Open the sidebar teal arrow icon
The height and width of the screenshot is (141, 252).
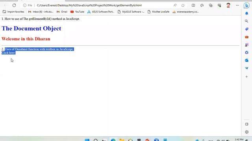click(247, 68)
